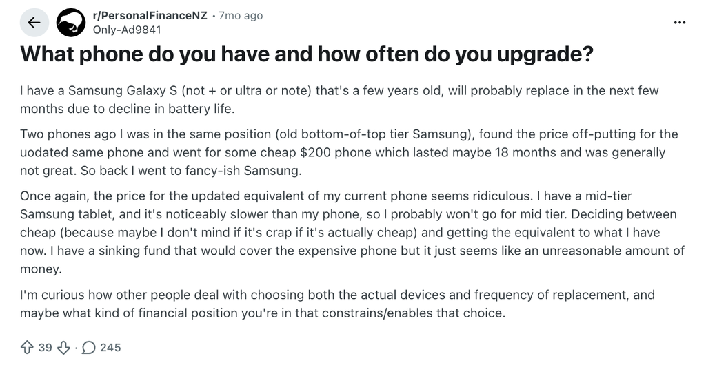706x365 pixels.
Task: Click the vote score of 39
Action: click(x=45, y=347)
